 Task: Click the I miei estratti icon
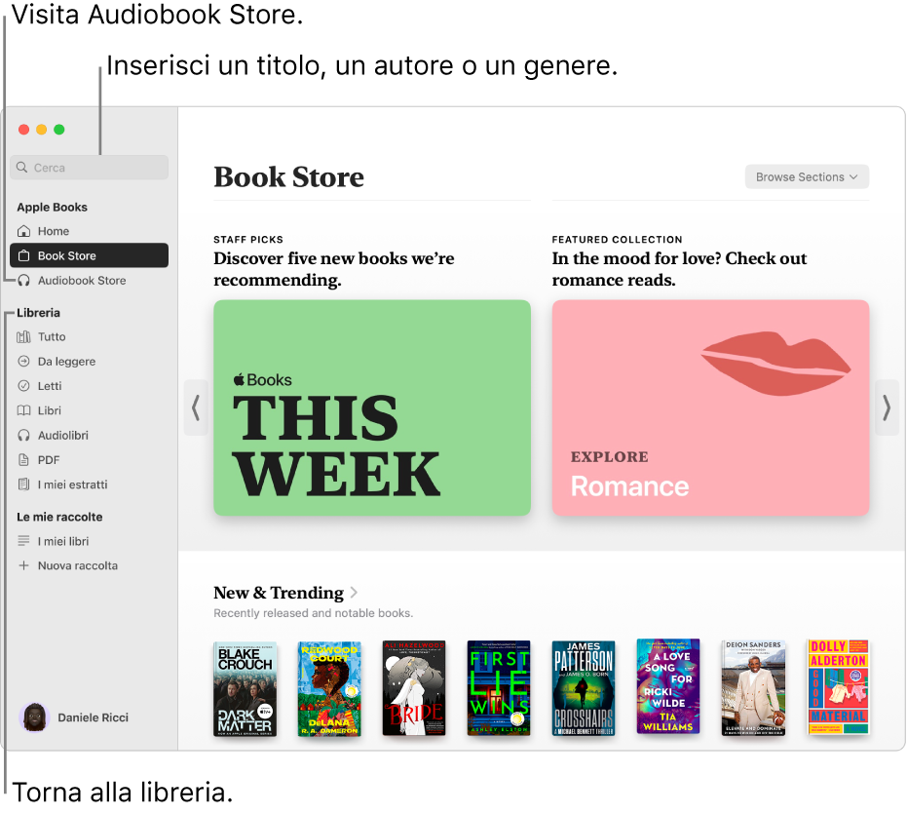pyautogui.click(x=24, y=485)
